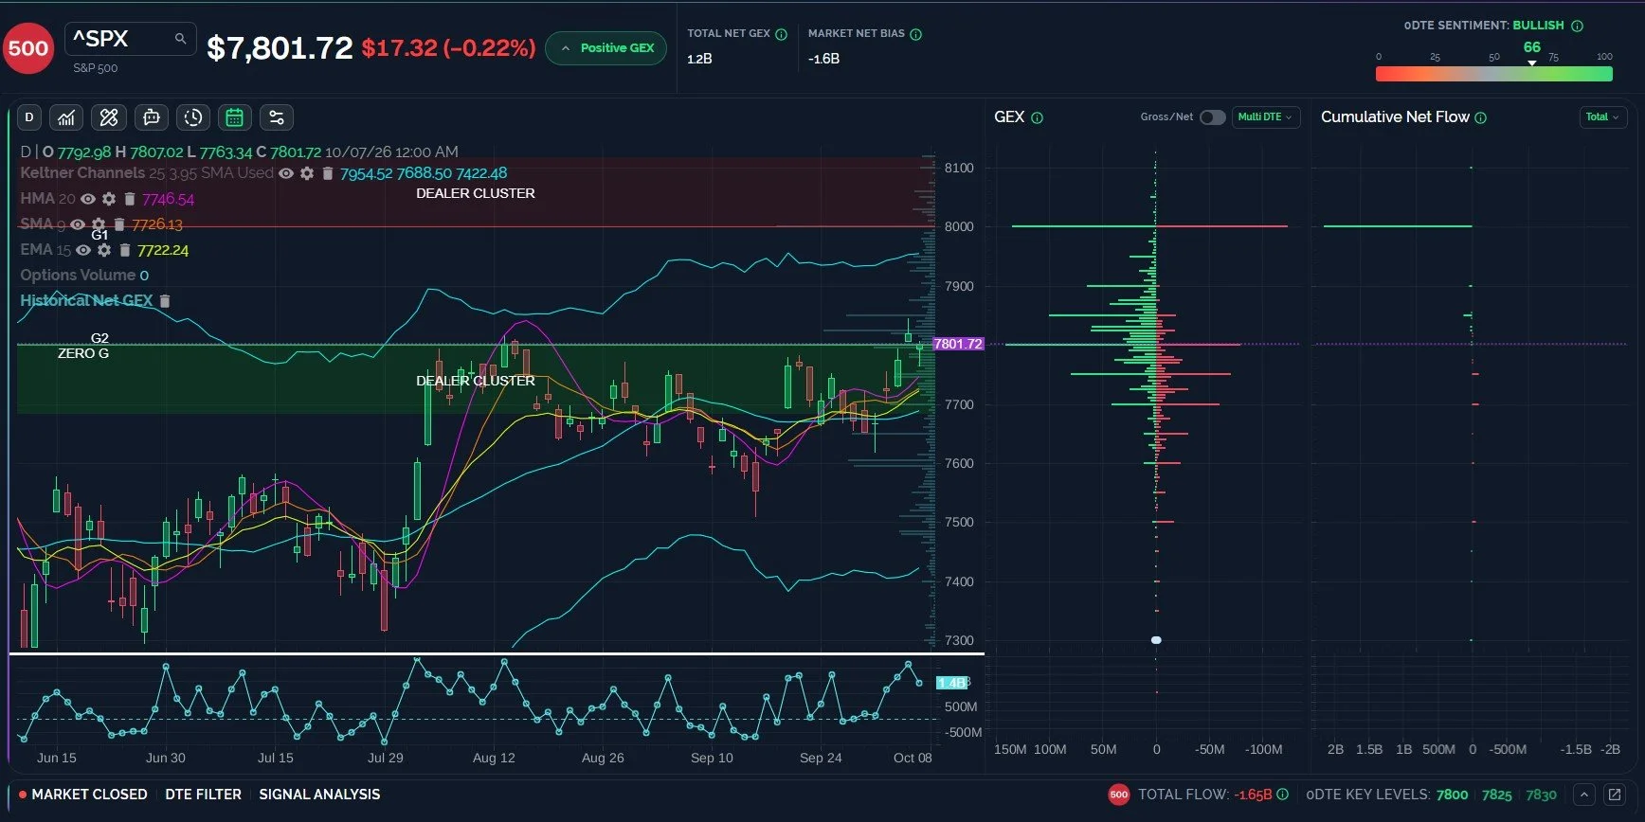Open the Total dropdown in Net Flow
The width and height of the screenshot is (1645, 822).
tap(1602, 117)
